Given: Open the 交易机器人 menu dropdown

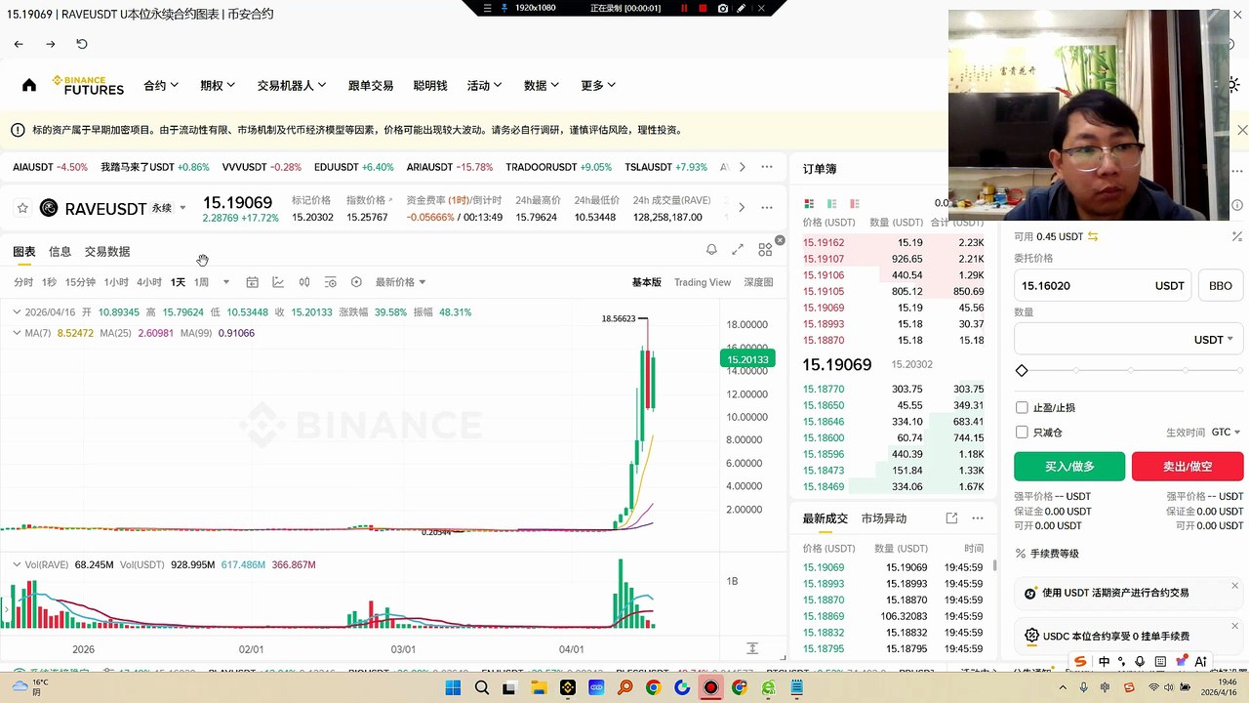Looking at the screenshot, I should (x=292, y=85).
